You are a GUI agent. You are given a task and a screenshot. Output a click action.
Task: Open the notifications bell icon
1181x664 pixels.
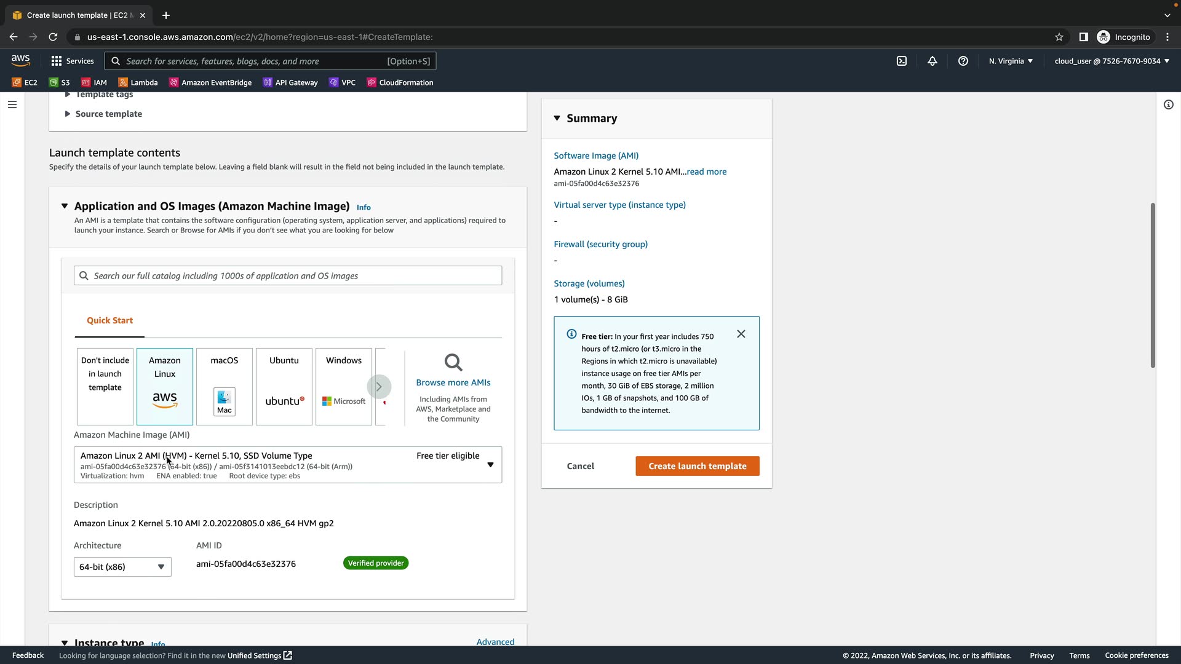coord(932,61)
